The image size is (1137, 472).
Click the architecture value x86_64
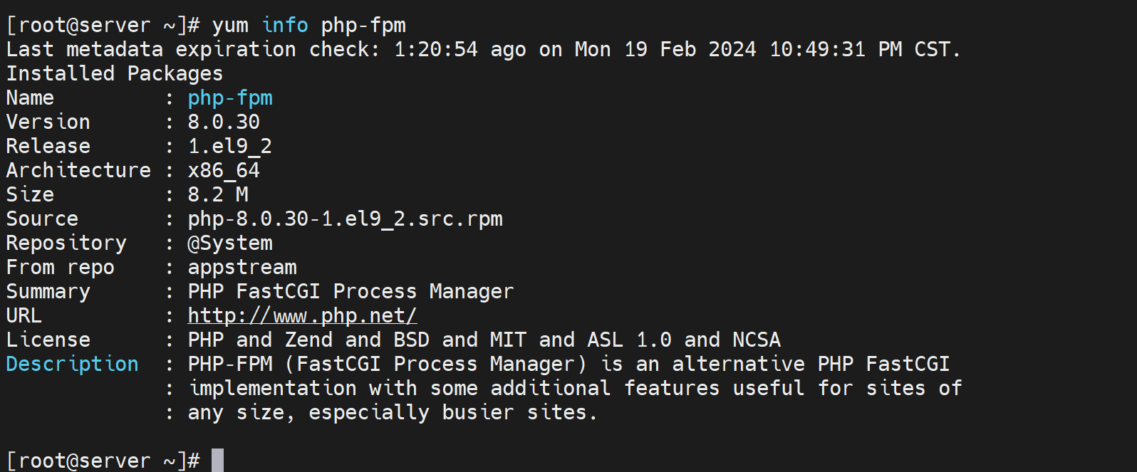[x=224, y=171]
